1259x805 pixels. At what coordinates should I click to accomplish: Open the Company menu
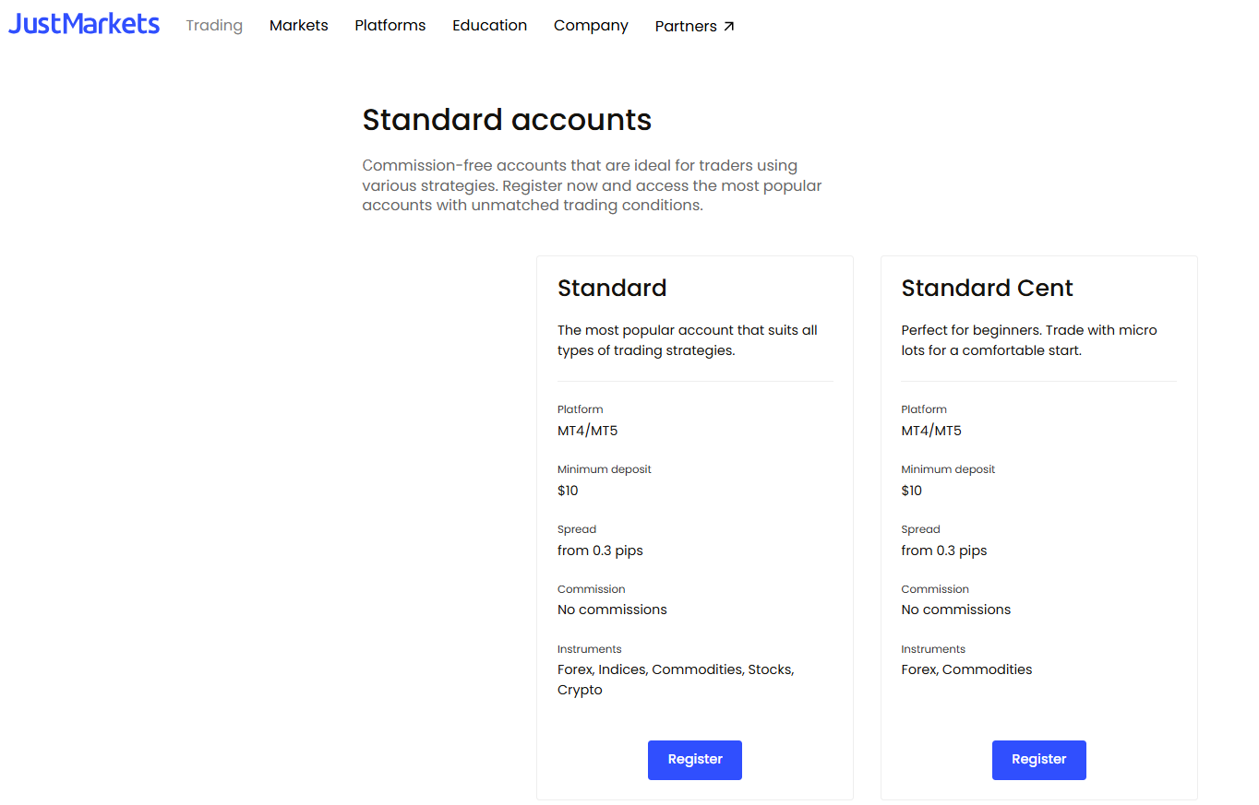coord(591,26)
